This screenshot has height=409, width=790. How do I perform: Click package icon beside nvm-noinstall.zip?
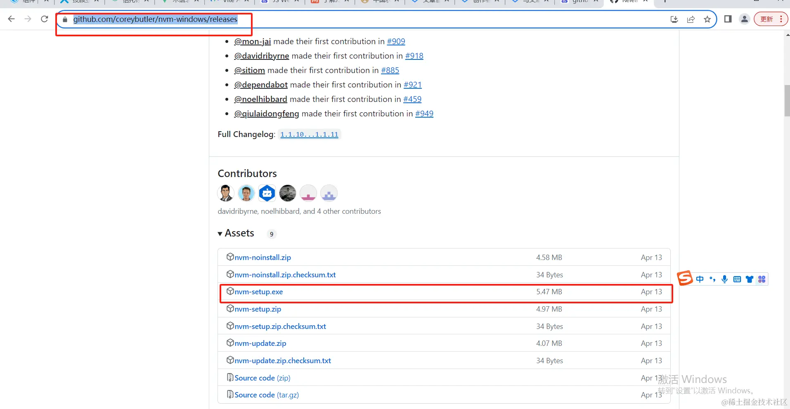pyautogui.click(x=230, y=257)
